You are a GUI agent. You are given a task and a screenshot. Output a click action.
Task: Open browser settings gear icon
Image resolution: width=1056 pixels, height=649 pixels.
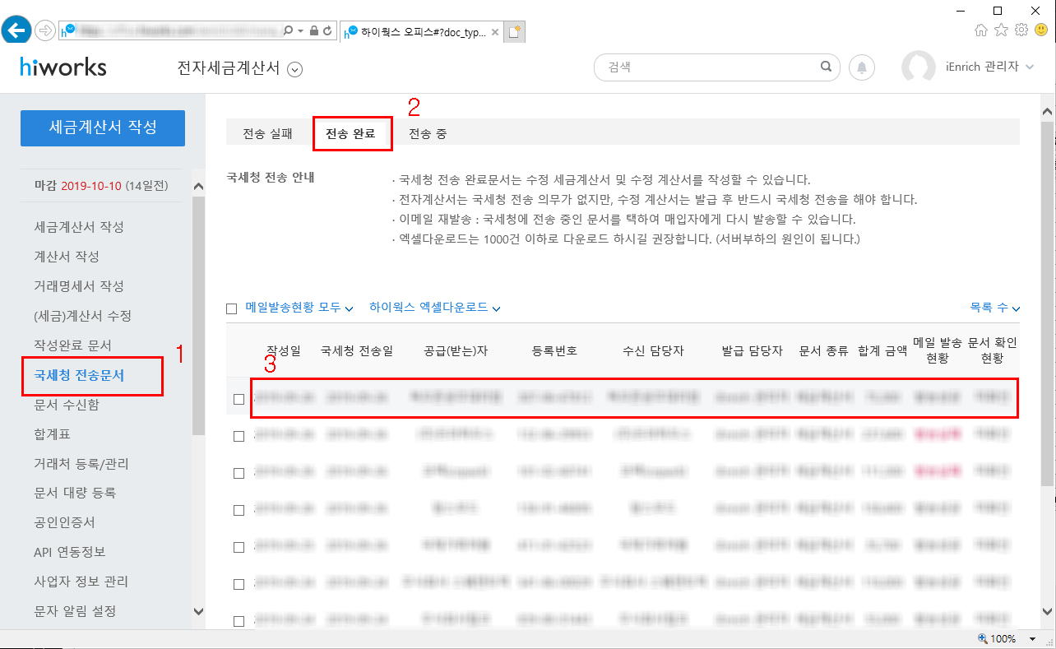(1021, 30)
